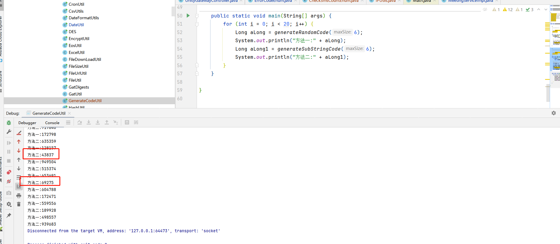Image resolution: width=560 pixels, height=244 pixels.
Task: Collapse for-loop fold marker at line 51
Action: [x=197, y=24]
